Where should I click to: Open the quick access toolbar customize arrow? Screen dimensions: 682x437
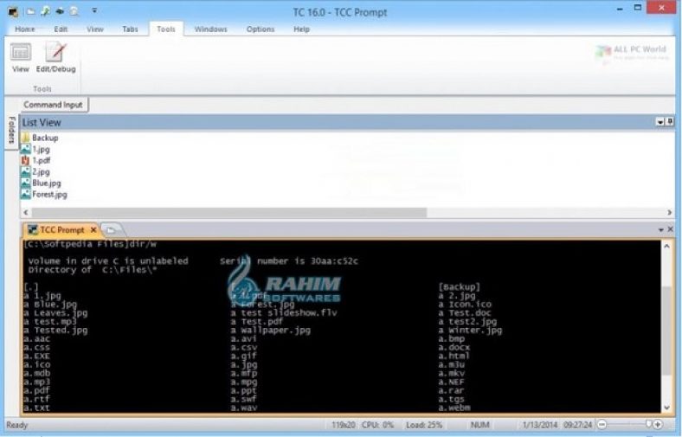tap(94, 10)
